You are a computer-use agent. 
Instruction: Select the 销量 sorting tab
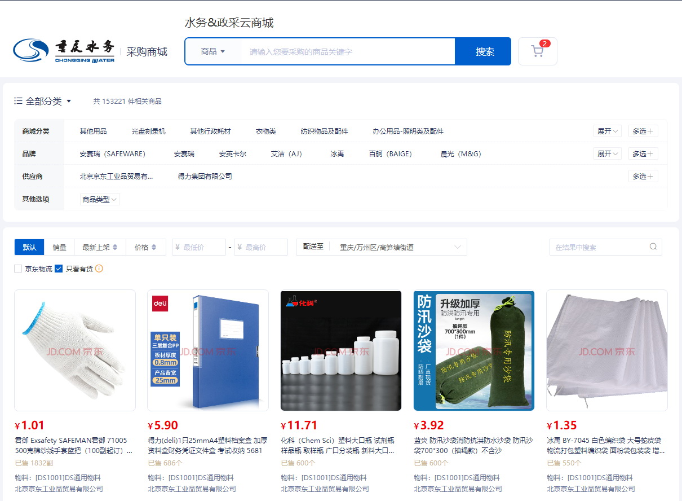[x=60, y=247]
